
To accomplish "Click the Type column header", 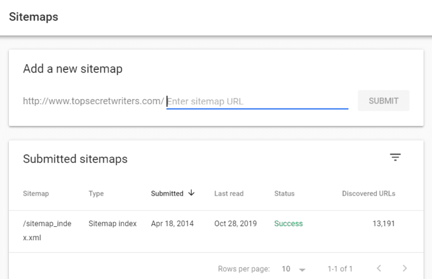I will (x=96, y=194).
